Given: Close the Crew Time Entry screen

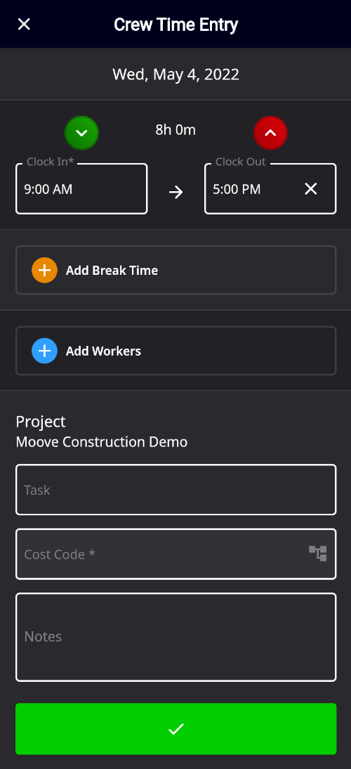Looking at the screenshot, I should coord(24,24).
